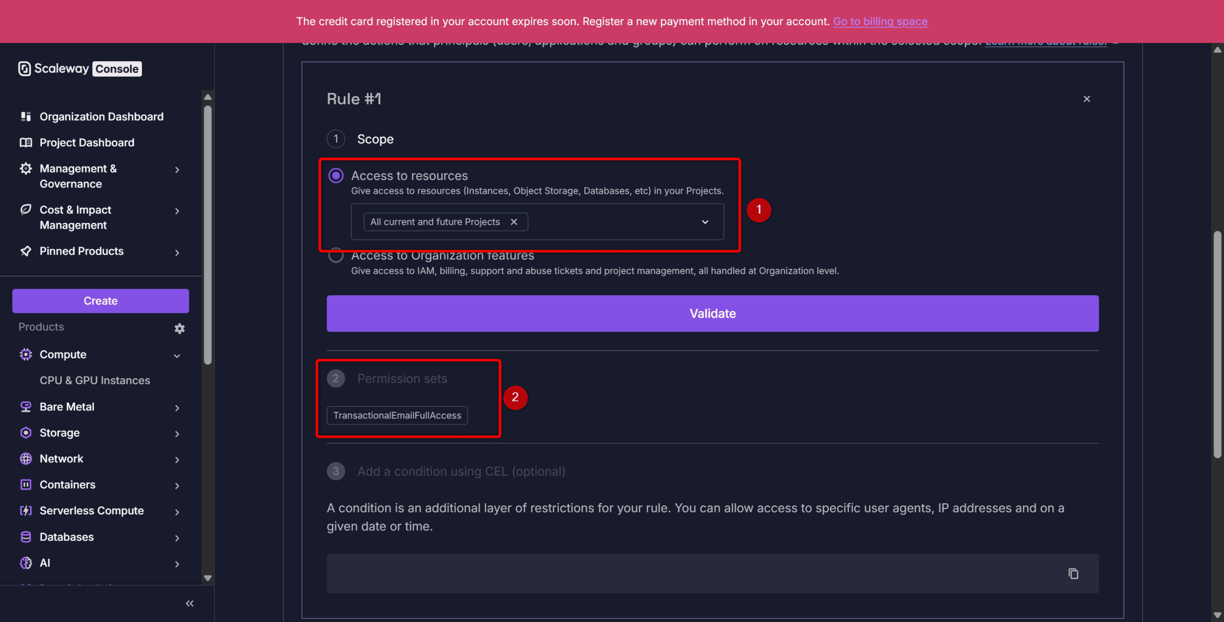Copy the CEL condition with copy icon
The image size is (1224, 622).
point(1073,573)
